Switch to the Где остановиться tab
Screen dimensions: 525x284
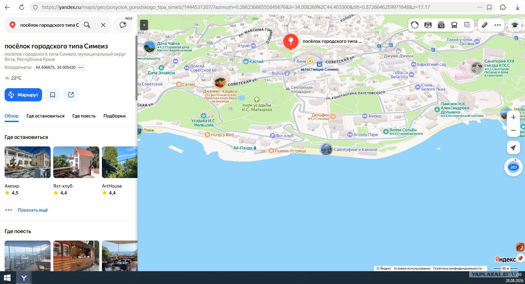click(x=45, y=116)
